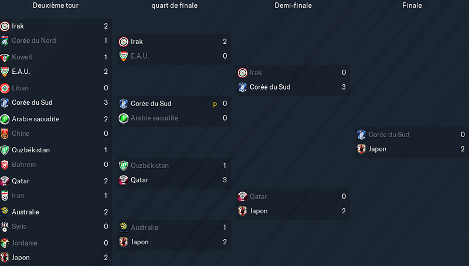The image size is (469, 266).
Task: Select the Koweït team badge
Action: click(x=5, y=57)
